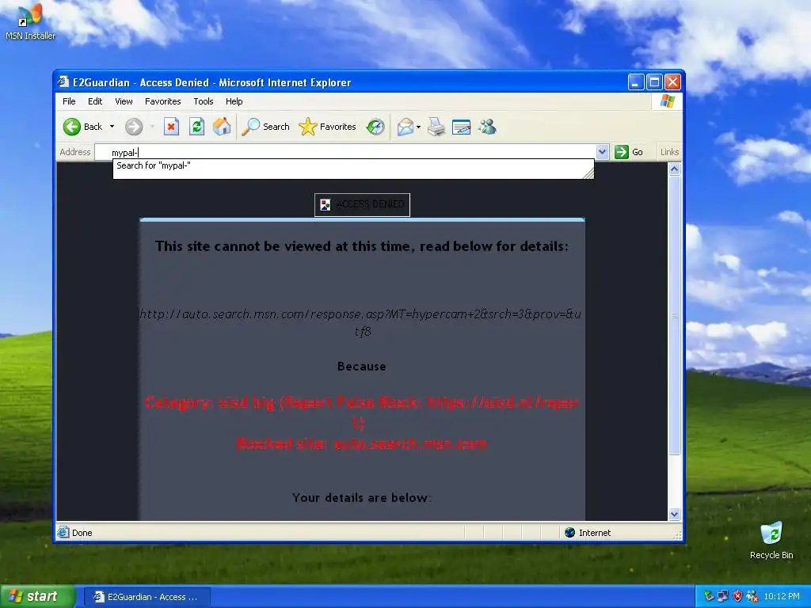Open the Windows start button
This screenshot has width=811, height=608.
pyautogui.click(x=37, y=596)
